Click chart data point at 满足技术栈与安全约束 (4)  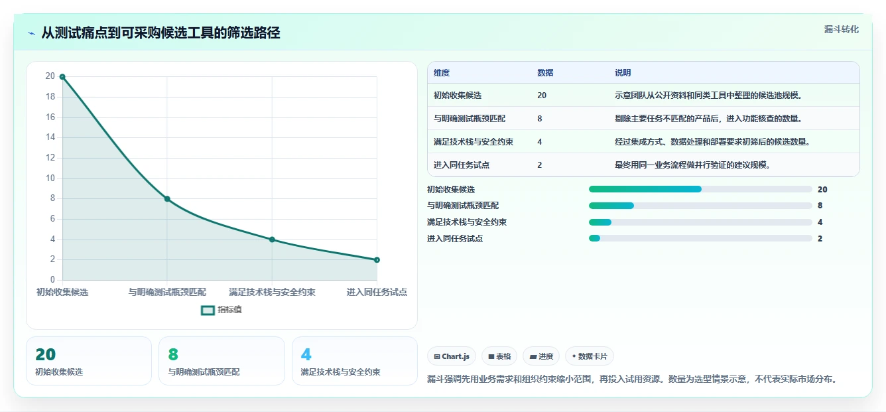pyautogui.click(x=272, y=240)
